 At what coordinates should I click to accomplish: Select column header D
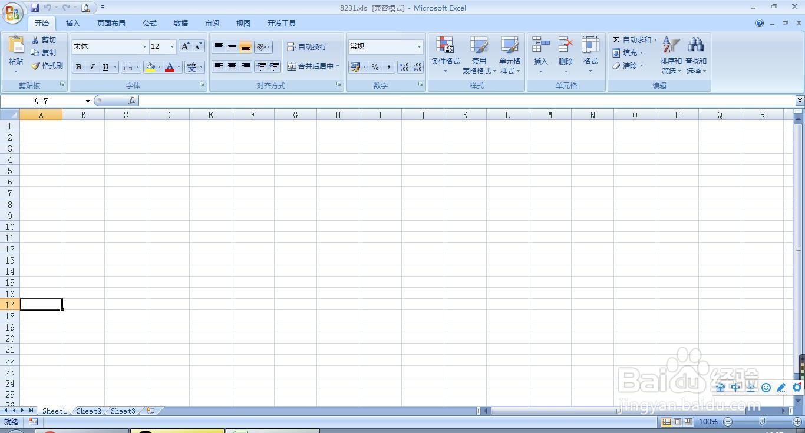(168, 115)
